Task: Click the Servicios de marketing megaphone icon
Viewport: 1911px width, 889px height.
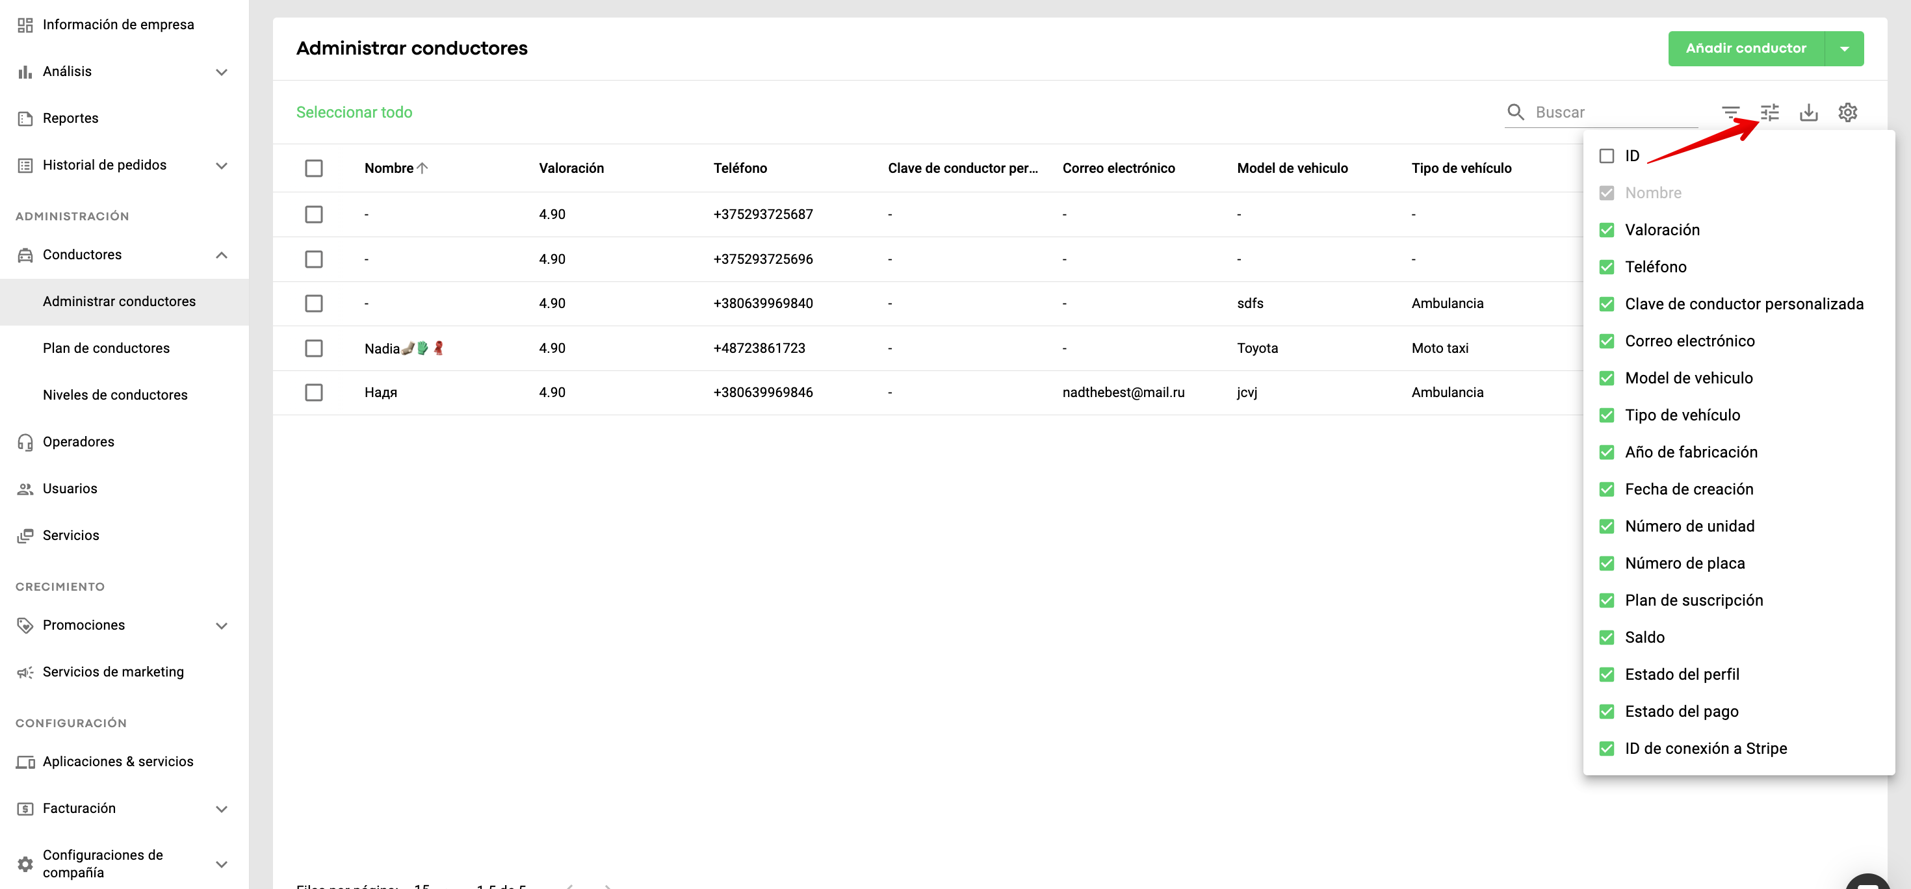Action: tap(25, 672)
